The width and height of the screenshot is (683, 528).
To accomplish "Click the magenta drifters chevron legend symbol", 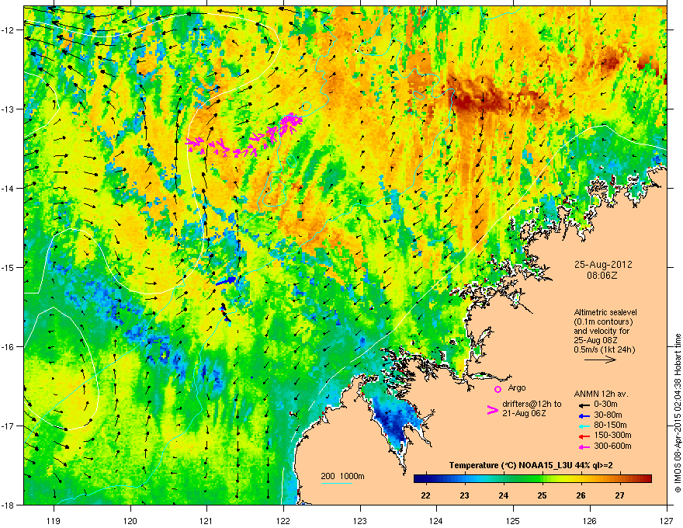I will tap(492, 410).
